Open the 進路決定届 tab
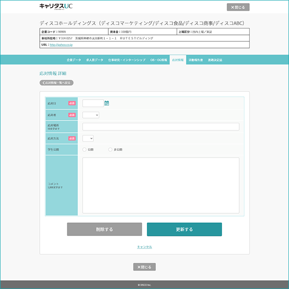The width and height of the screenshot is (289, 289). (x=215, y=60)
